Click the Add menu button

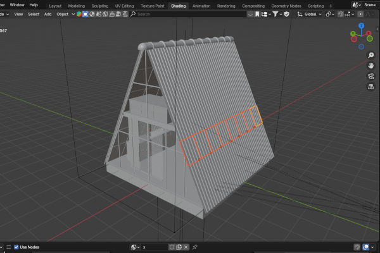pos(47,14)
